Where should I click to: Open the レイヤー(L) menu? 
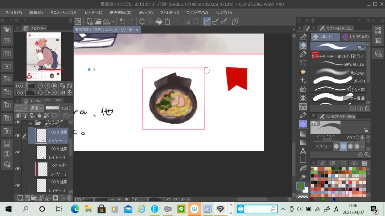93,13
